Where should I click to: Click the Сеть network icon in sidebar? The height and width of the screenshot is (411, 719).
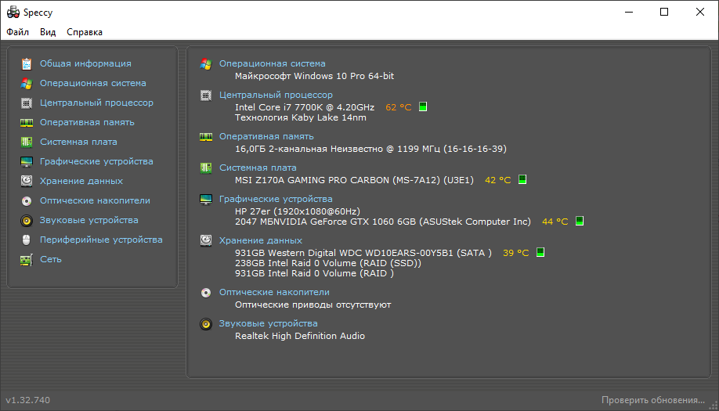[27, 259]
